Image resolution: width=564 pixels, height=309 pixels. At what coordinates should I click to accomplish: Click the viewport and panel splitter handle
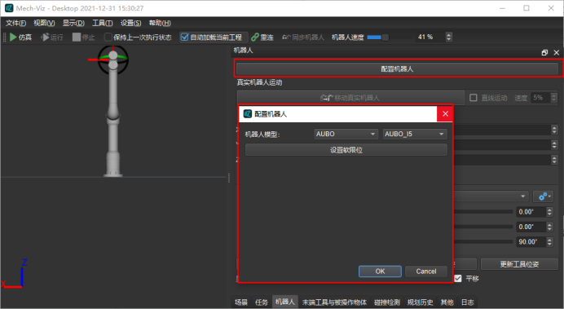click(229, 178)
